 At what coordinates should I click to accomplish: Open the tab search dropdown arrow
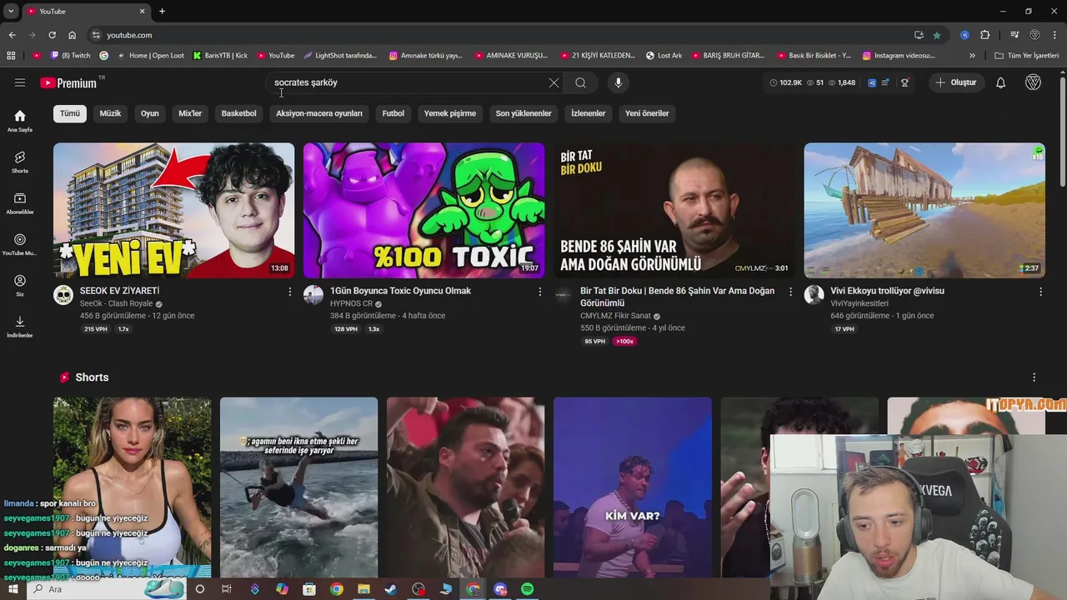[11, 12]
